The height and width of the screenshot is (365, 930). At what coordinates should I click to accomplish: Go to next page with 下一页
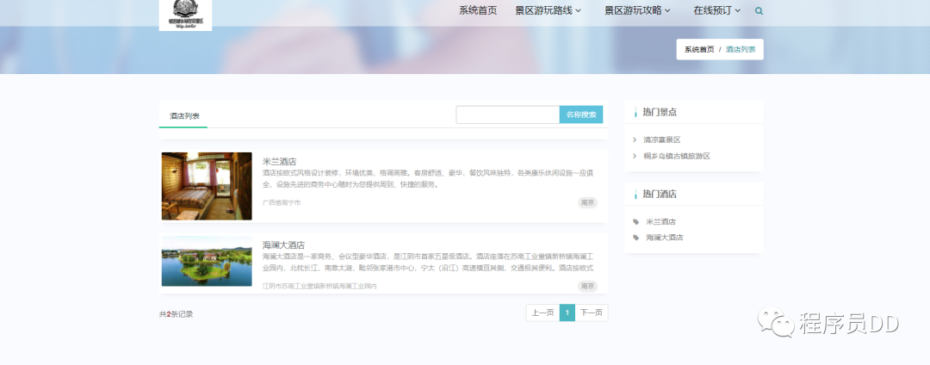(592, 312)
